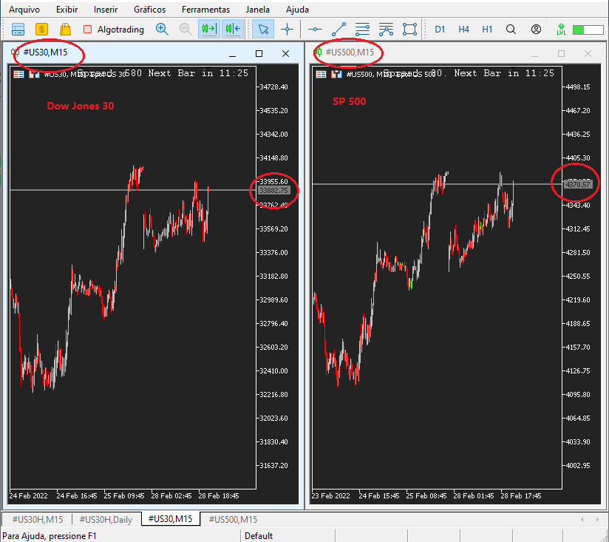Viewport: 609px width, 542px height.
Task: Select the crosshair tool
Action: pyautogui.click(x=287, y=29)
